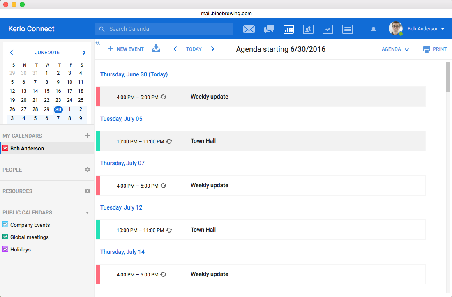The image size is (452, 297).
Task: Uncheck the Company Events calendar
Action: pyautogui.click(x=5, y=225)
